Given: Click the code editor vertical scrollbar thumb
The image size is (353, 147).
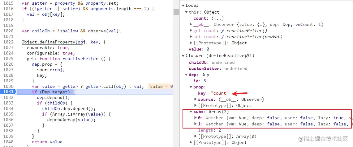Looking at the screenshot, I should [176, 12].
